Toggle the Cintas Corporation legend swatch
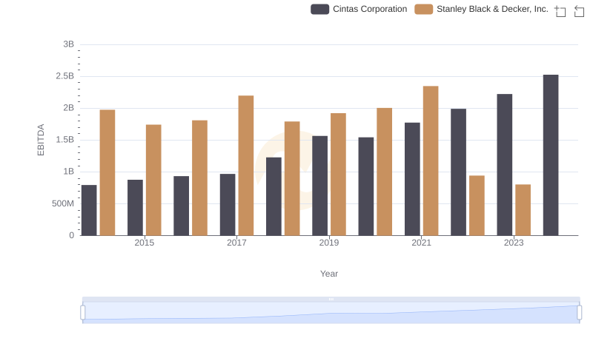Viewport: 593px width, 341px height. [319, 9]
